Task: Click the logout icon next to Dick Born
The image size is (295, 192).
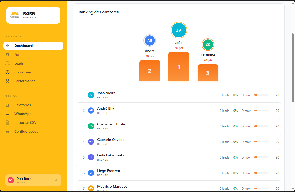Action: pos(56,180)
